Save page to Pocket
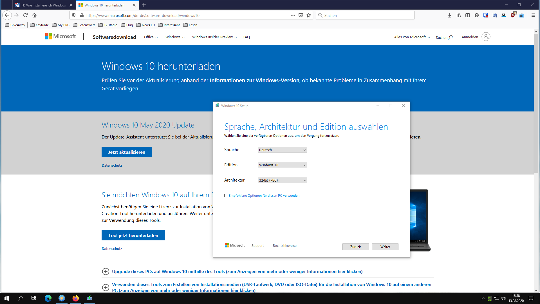 click(x=301, y=15)
